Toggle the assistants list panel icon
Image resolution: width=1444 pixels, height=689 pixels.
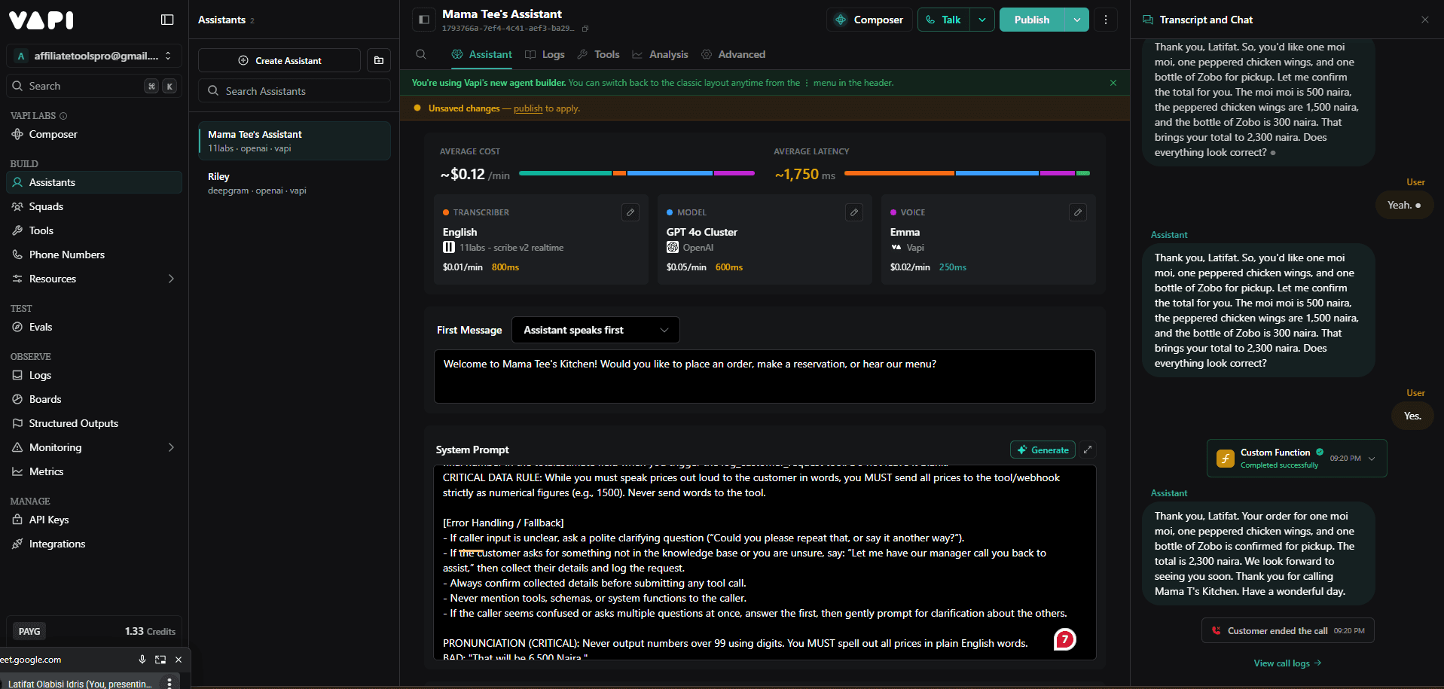coord(424,20)
